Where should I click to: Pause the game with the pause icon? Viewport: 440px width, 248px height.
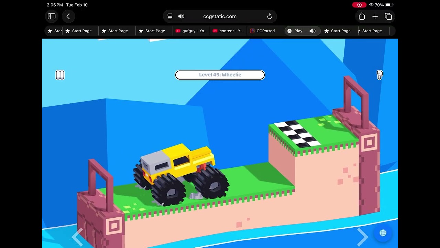(x=60, y=75)
